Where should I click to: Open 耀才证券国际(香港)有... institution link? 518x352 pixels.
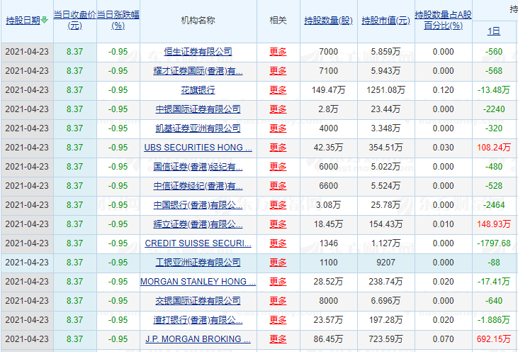[198, 71]
